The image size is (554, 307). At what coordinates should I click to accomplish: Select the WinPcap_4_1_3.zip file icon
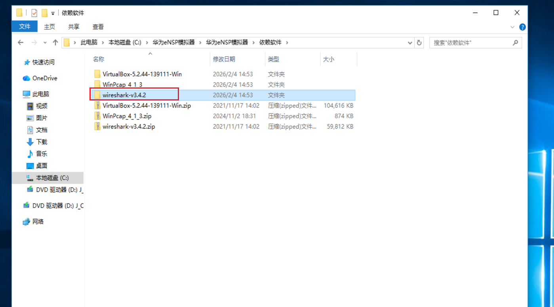click(97, 116)
